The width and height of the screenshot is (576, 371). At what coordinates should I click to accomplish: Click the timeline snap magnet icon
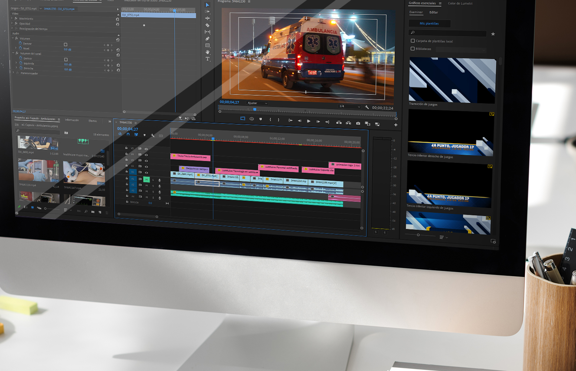[x=128, y=135]
